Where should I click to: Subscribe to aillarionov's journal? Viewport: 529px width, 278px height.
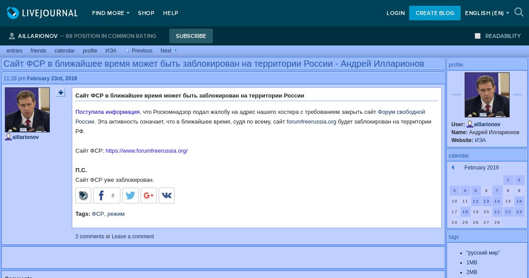click(x=191, y=36)
